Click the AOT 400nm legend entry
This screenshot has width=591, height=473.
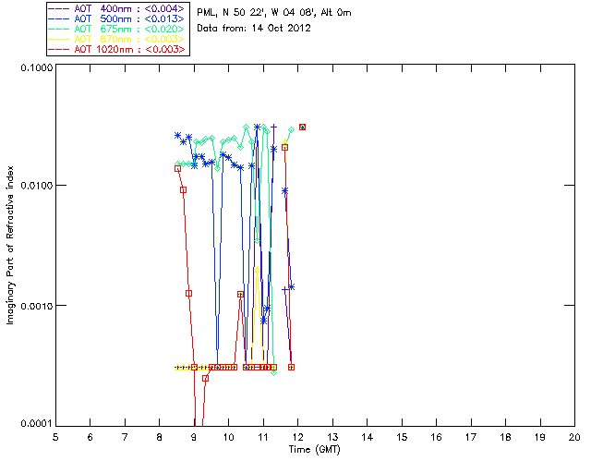(116, 8)
